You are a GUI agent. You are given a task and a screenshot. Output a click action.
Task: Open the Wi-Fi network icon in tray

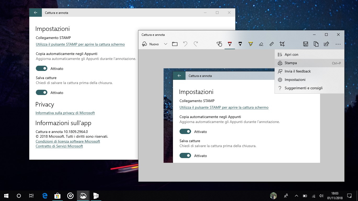tap(314, 196)
